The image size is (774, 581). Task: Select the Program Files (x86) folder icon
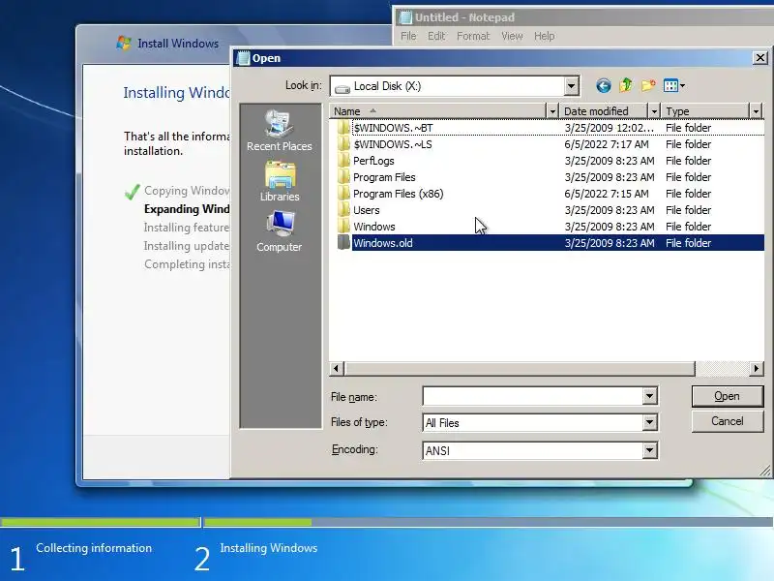343,194
